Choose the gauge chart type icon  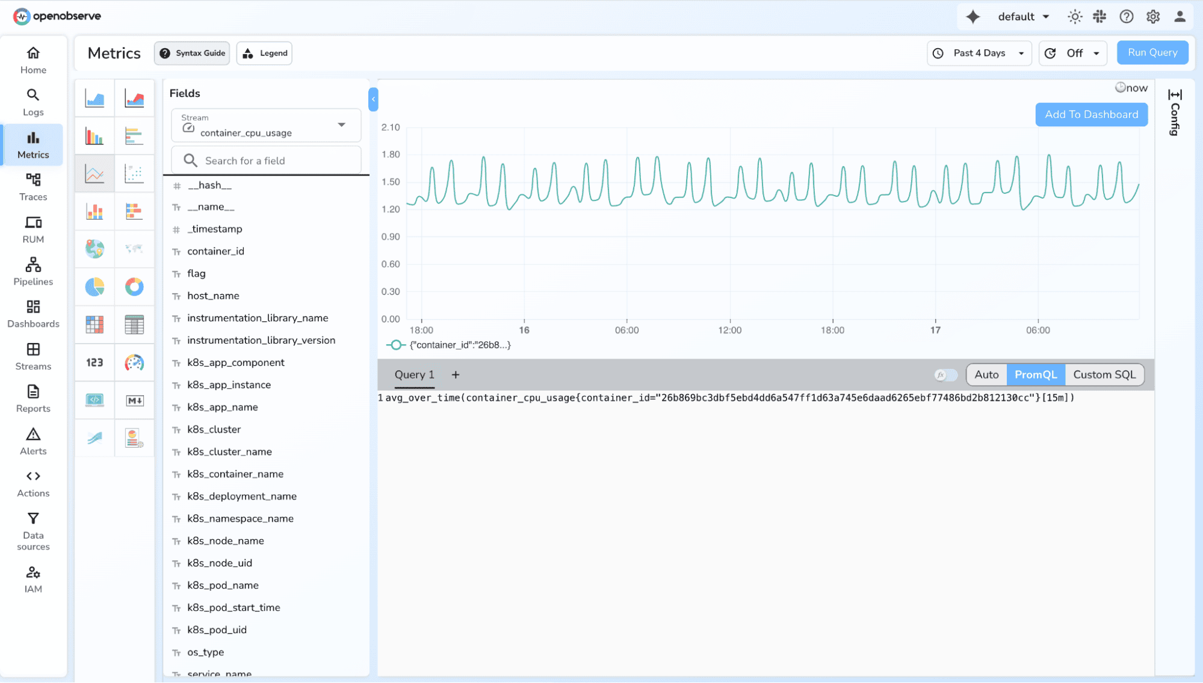click(134, 363)
